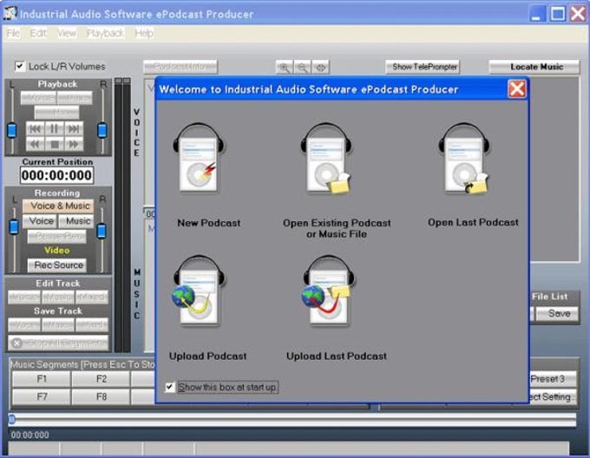
Task: Click the Video label in Recording panel
Action: pyautogui.click(x=57, y=251)
